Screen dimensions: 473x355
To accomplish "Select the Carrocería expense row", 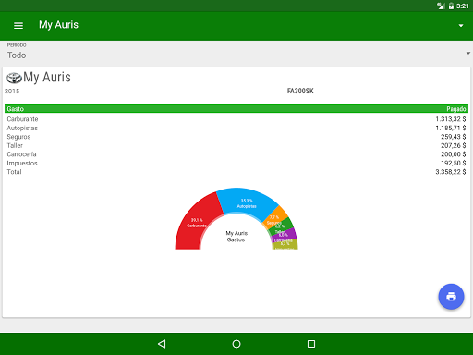I will click(236, 154).
